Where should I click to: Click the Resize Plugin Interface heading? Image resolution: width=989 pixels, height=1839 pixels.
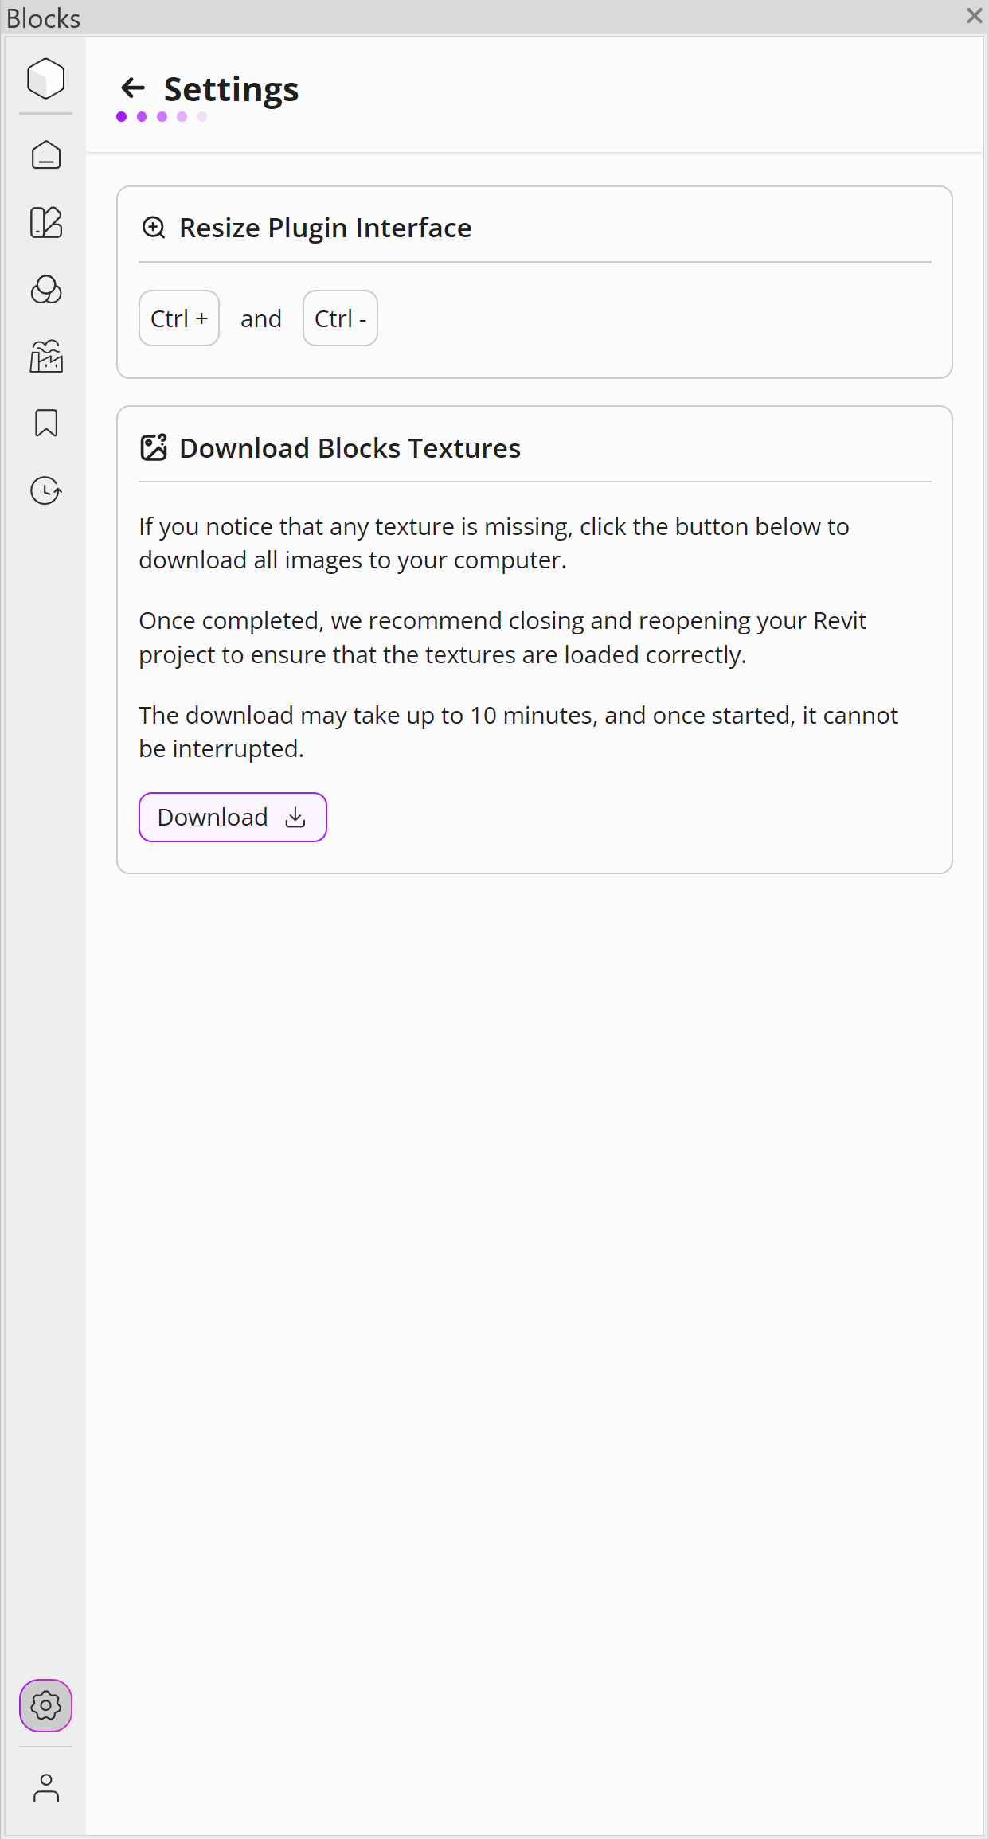point(325,228)
